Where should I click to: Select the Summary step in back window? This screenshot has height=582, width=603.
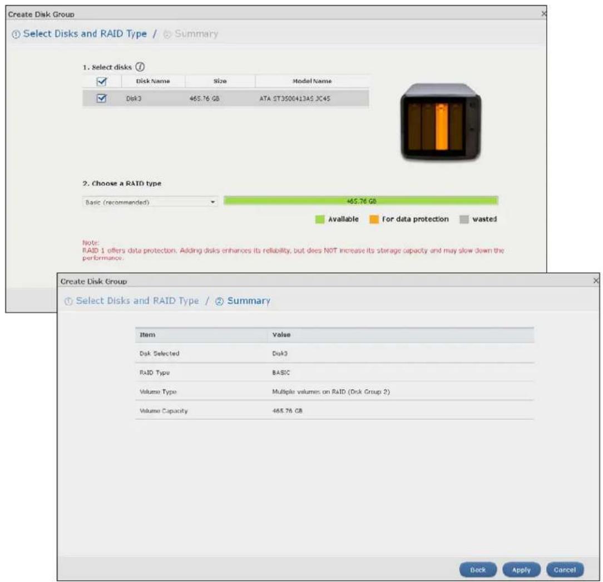(x=191, y=34)
